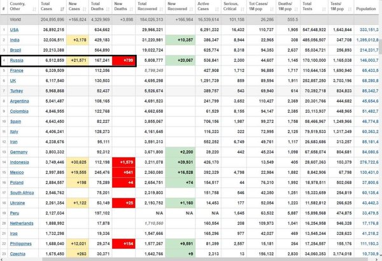Sort by Total Tests column header
Image resolution: width=382 pixels, height=261 pixels.
[314, 6]
